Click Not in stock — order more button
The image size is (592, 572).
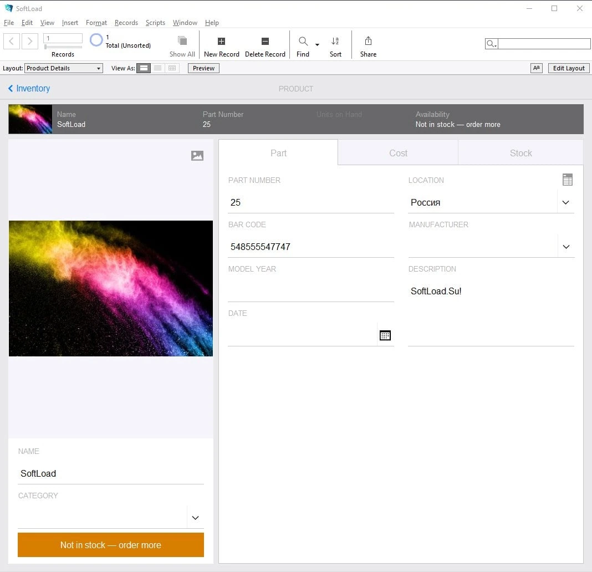pos(111,544)
